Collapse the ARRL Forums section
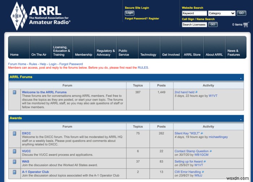Image resolution: width=253 pixels, height=182 pixels. [241, 78]
